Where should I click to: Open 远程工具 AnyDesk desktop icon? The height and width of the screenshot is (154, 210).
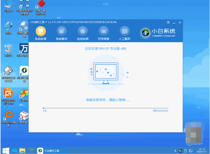click(40, 8)
